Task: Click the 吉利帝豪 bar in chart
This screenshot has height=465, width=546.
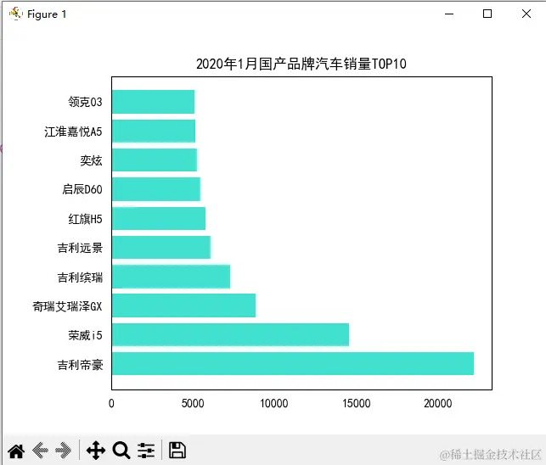Action: tap(293, 364)
